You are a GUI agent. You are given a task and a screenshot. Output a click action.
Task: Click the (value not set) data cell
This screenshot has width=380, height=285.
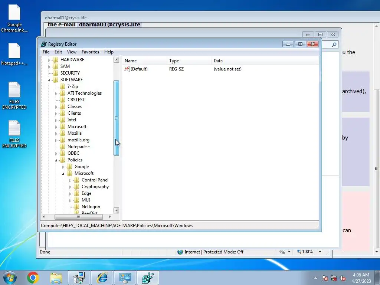coord(227,69)
